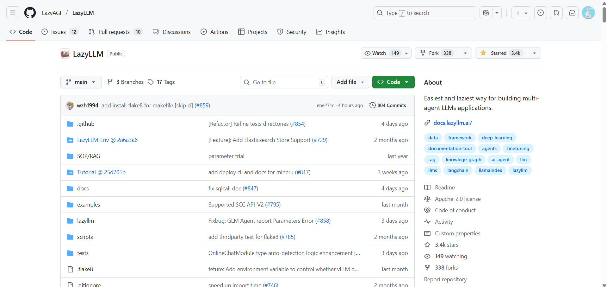Open the 3 Branches link
Viewport: 607px width, 287px height.
[x=125, y=82]
